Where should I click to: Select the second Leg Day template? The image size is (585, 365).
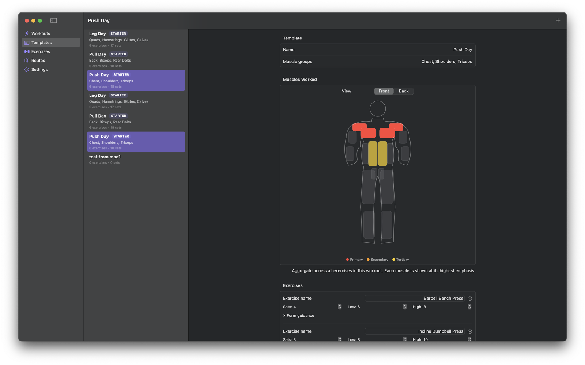tap(136, 101)
